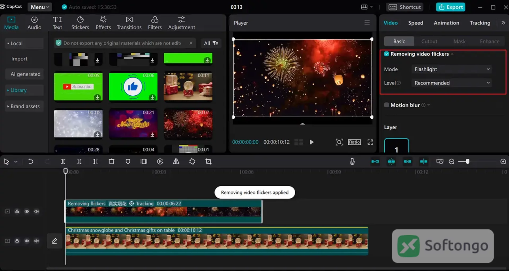Uncheck Removing video flickers checkbox

click(x=387, y=54)
